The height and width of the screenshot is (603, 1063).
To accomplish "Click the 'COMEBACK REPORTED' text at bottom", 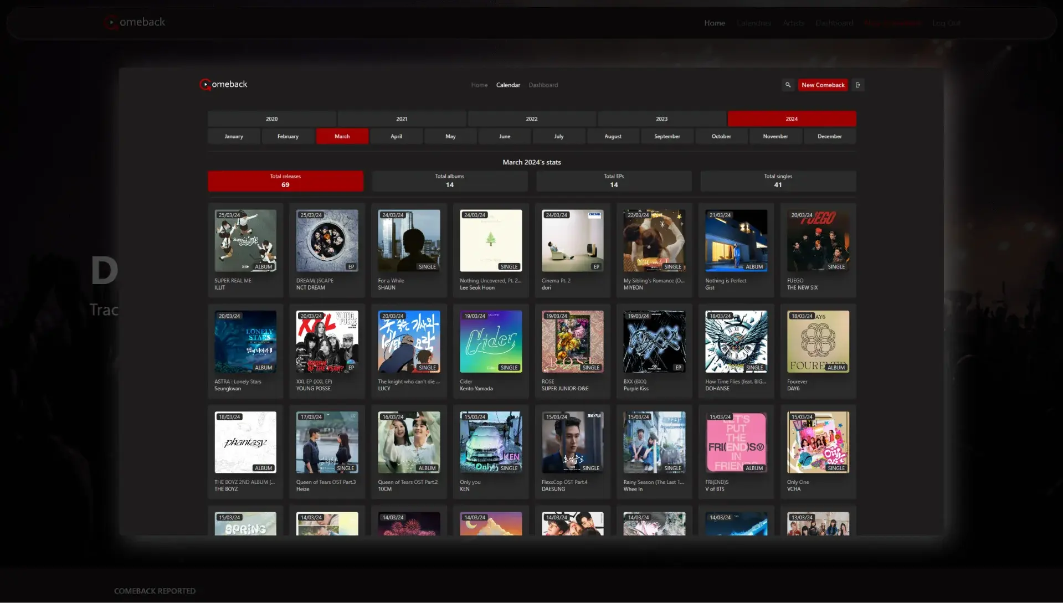I will pos(155,591).
